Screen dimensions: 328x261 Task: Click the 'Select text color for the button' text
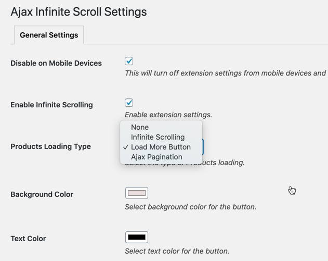[x=177, y=251]
